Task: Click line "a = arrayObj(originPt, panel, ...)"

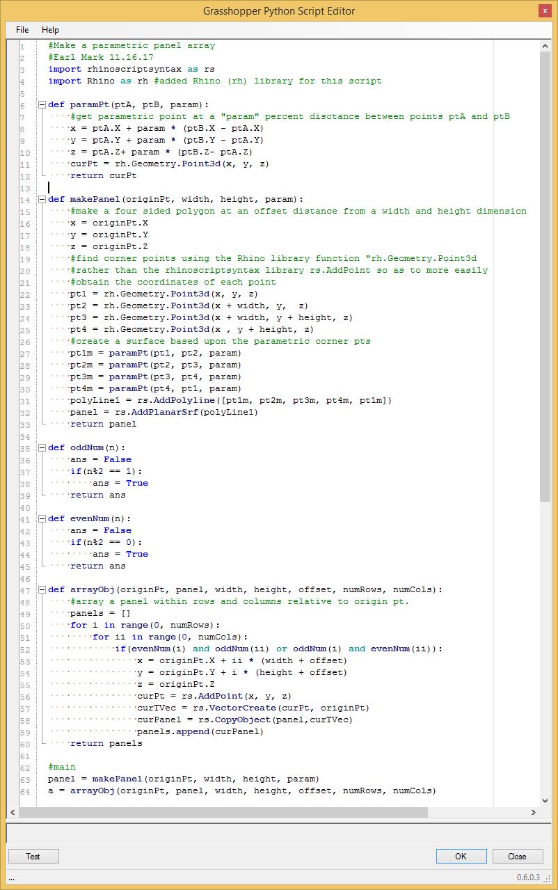Action: tap(243, 790)
